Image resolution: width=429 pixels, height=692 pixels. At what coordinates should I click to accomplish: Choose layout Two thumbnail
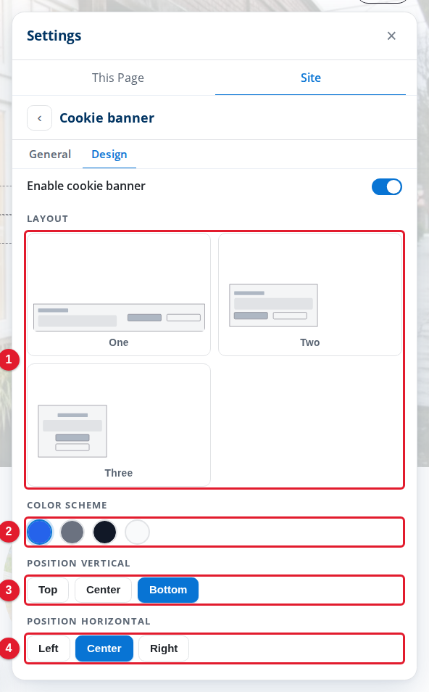310,294
